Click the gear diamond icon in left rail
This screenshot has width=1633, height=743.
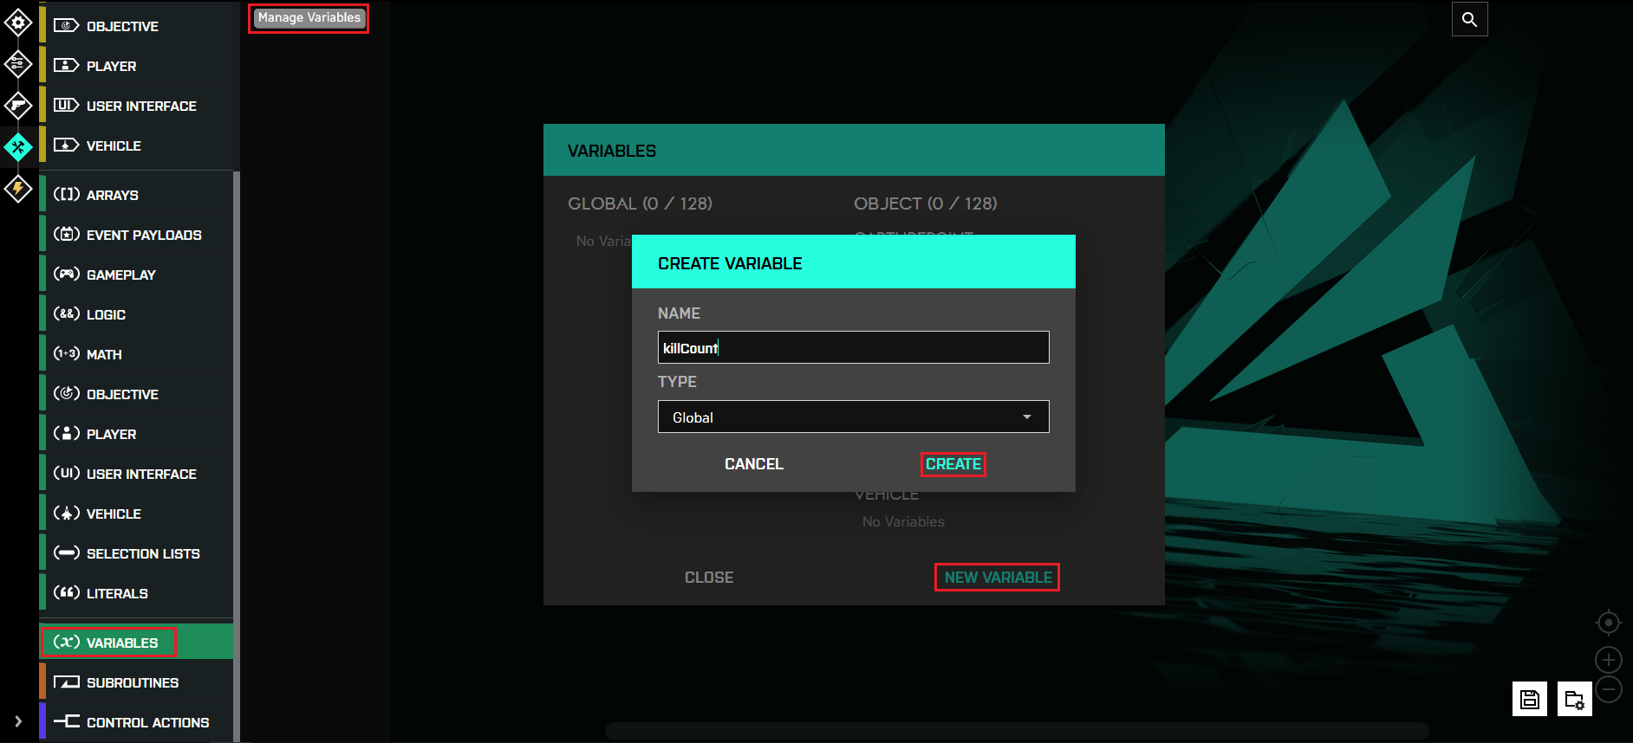pyautogui.click(x=18, y=22)
